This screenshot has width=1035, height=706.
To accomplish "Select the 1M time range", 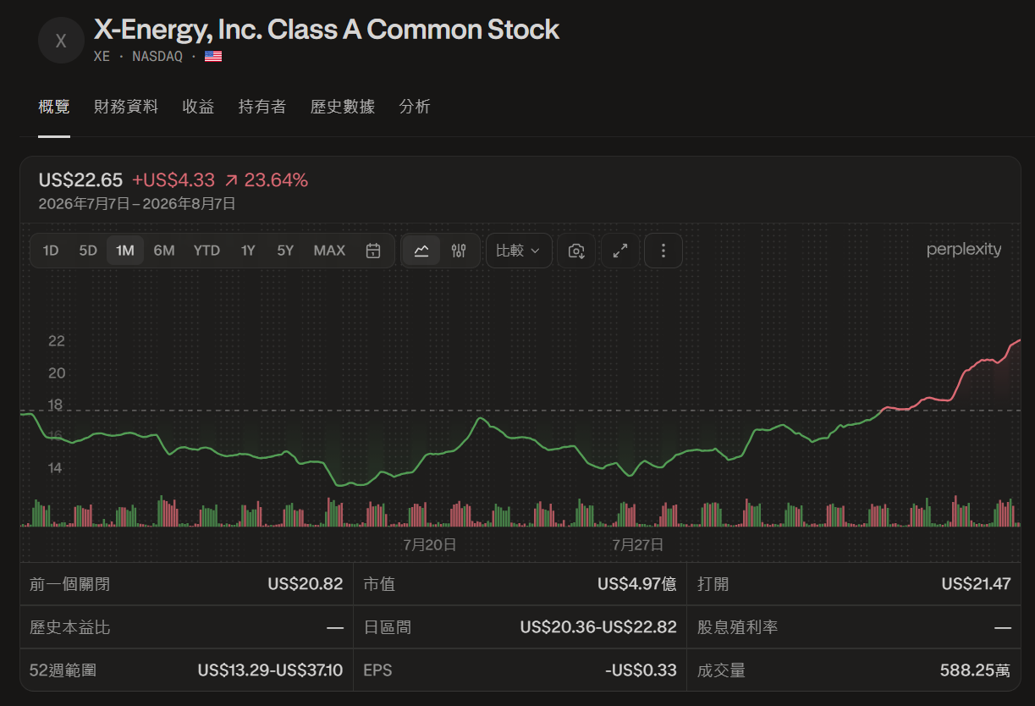I will [125, 251].
